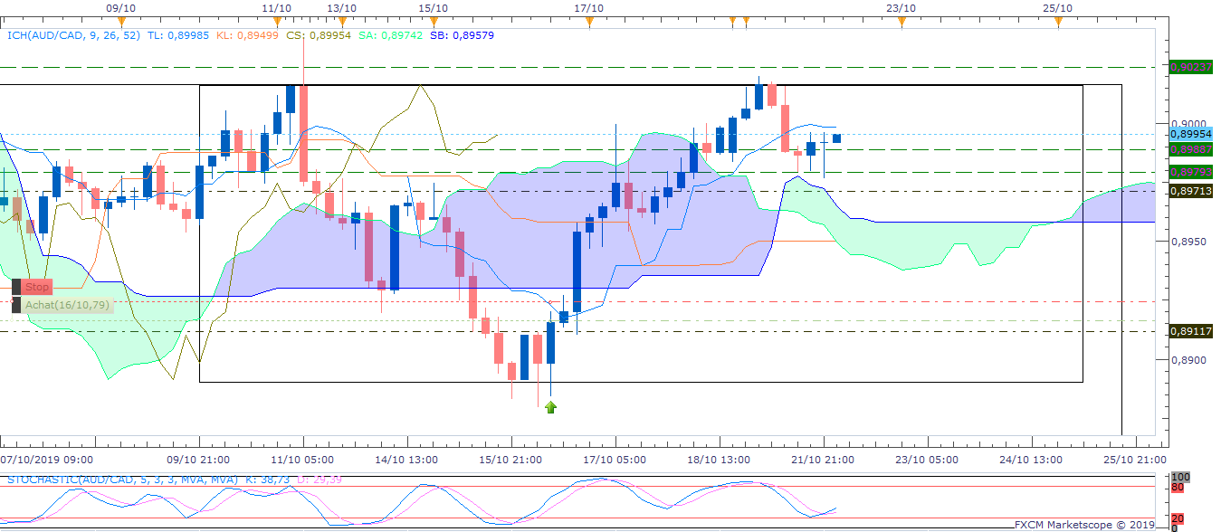Click the 23/10 05:00 time axis label
This screenshot has width=1221, height=532.
(x=927, y=459)
